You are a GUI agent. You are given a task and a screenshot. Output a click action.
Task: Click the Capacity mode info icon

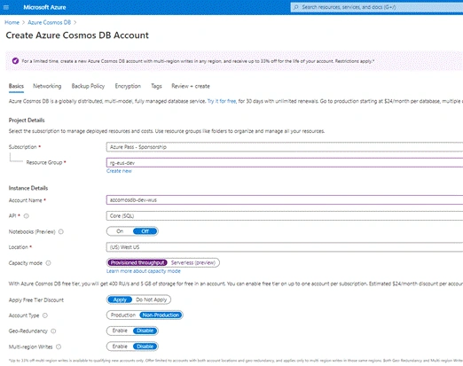click(48, 263)
